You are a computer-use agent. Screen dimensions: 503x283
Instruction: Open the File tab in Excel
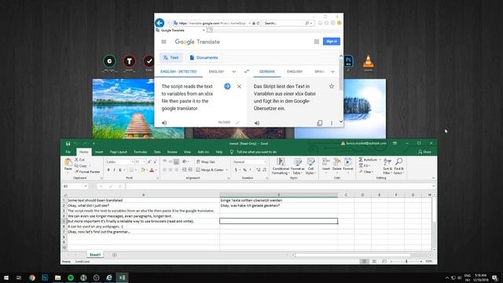point(68,152)
